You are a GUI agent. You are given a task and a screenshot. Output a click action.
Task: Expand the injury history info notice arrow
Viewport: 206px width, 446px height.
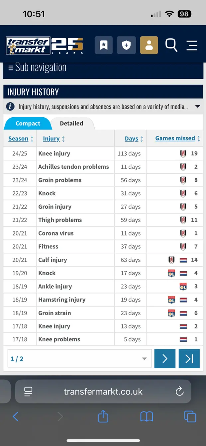(x=197, y=107)
